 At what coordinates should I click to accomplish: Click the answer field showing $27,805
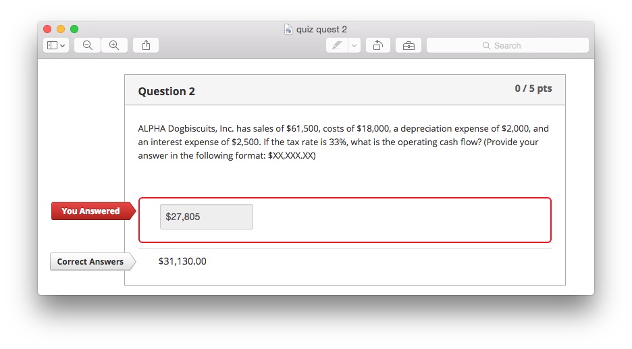(x=206, y=217)
